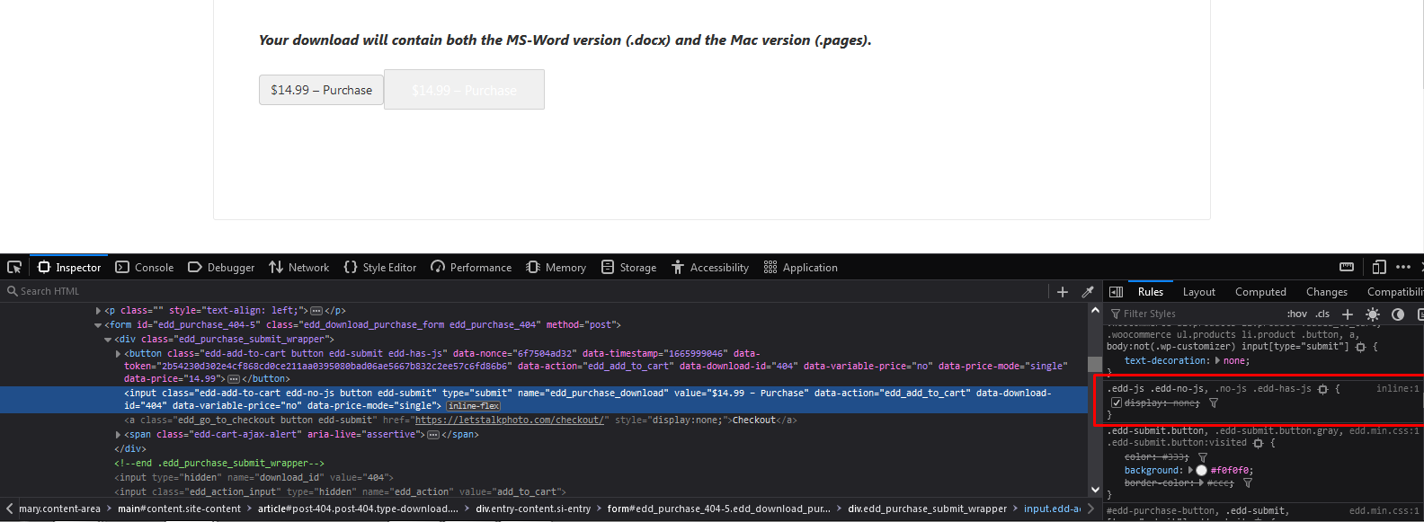Click the inline-flex display badge
The image size is (1424, 522).
pos(474,406)
